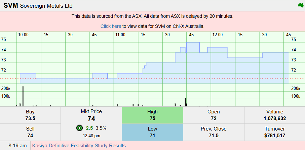Click the green plus price-up icon
Viewport: 305px width, 150px height.
click(79, 128)
